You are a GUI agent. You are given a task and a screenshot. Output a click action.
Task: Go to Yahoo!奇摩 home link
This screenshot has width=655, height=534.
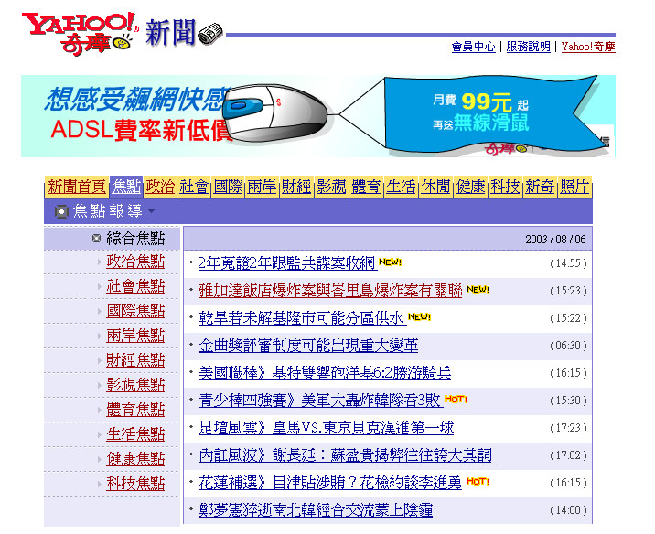(x=588, y=47)
